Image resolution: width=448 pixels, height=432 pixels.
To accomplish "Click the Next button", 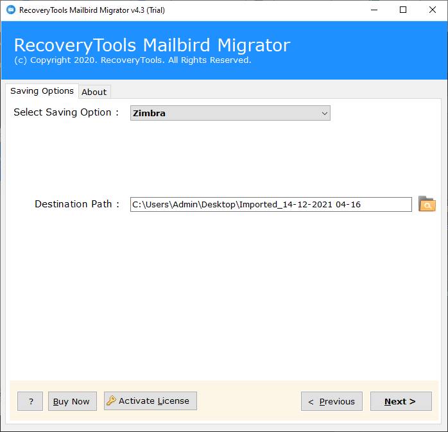I will 401,401.
